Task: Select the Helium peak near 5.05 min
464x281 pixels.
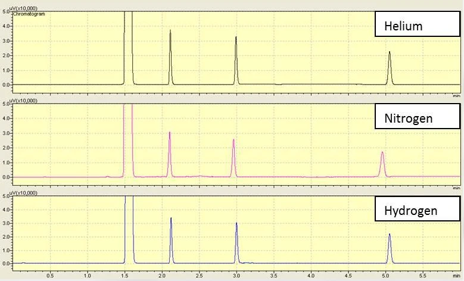Action: pyautogui.click(x=390, y=68)
